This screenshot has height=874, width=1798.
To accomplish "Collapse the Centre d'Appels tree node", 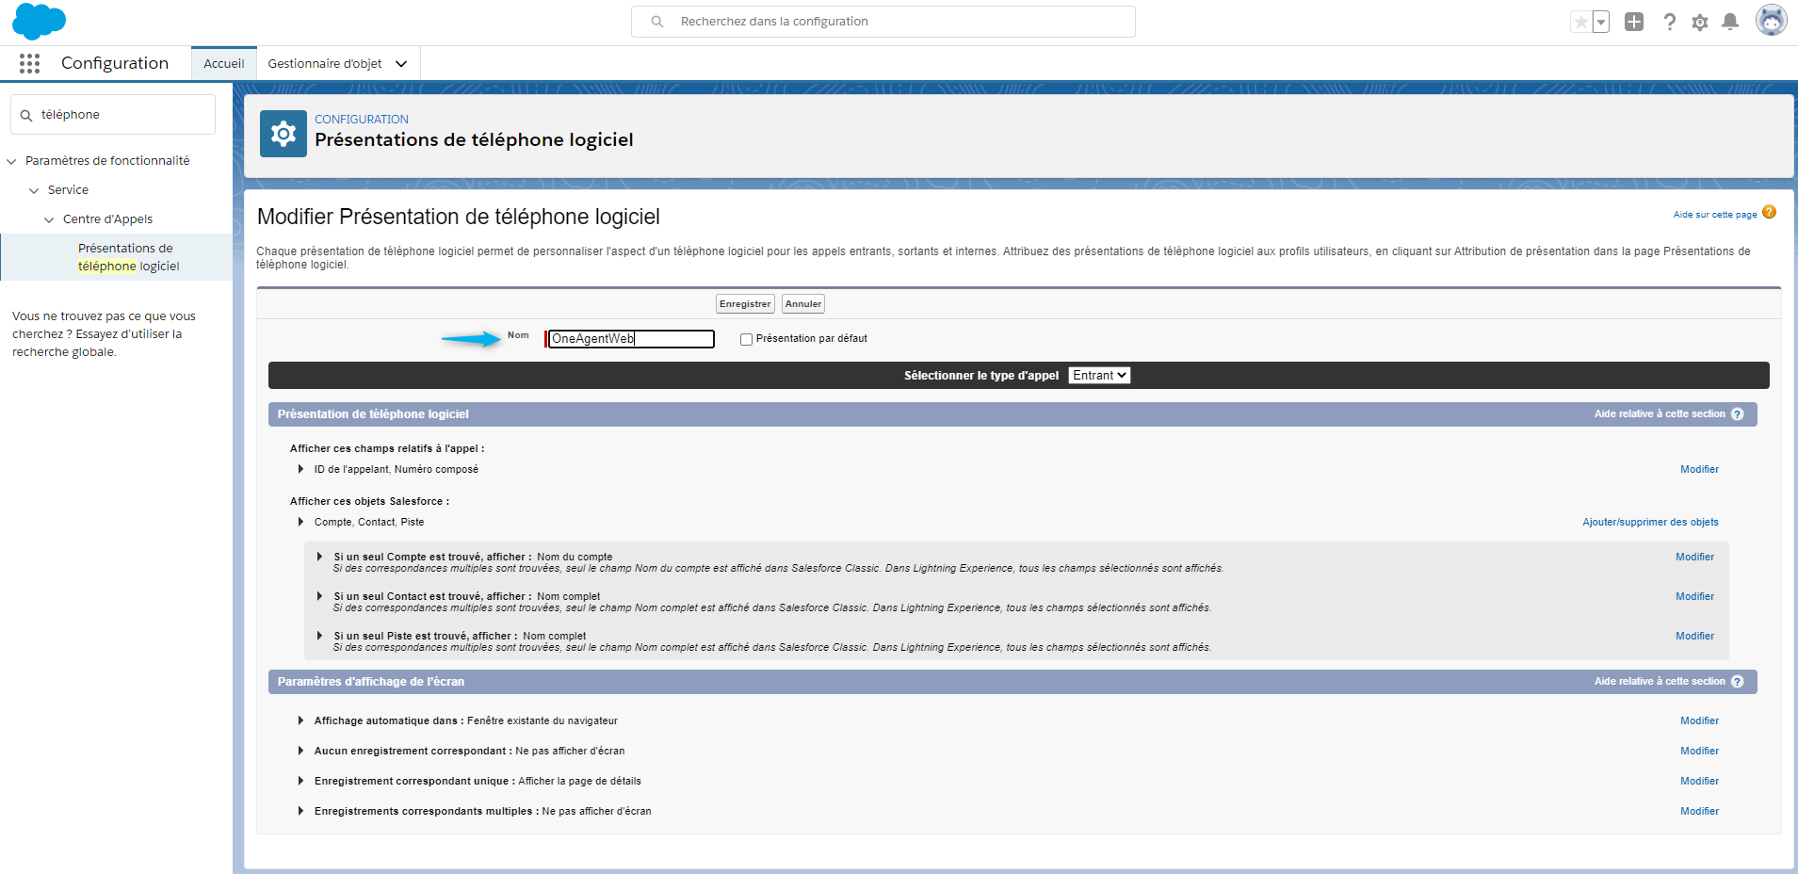I will [49, 219].
